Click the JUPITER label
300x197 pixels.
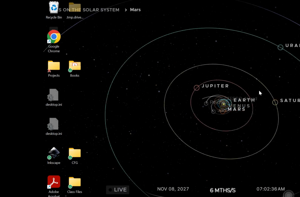coord(215,86)
